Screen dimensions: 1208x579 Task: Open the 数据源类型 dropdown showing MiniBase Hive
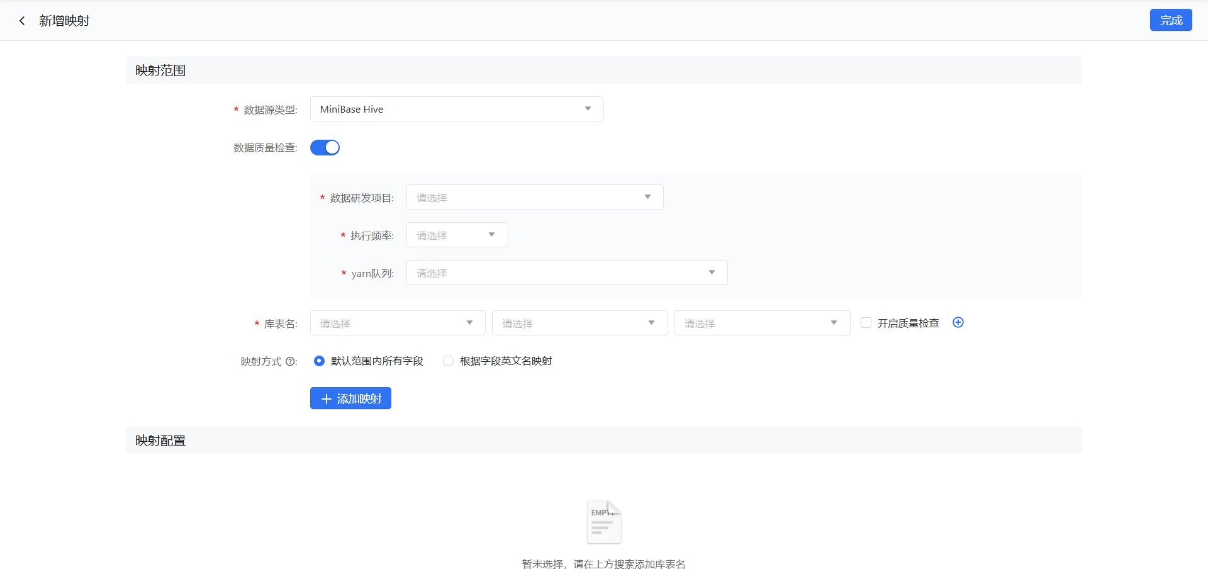click(x=457, y=109)
